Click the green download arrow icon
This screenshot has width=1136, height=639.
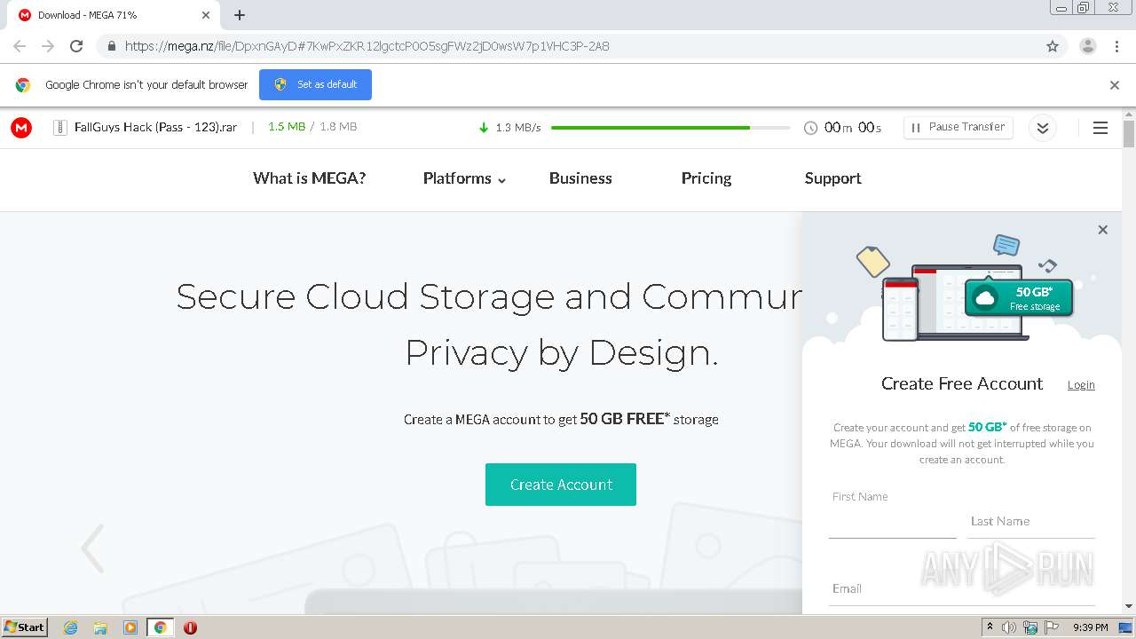pyautogui.click(x=484, y=128)
